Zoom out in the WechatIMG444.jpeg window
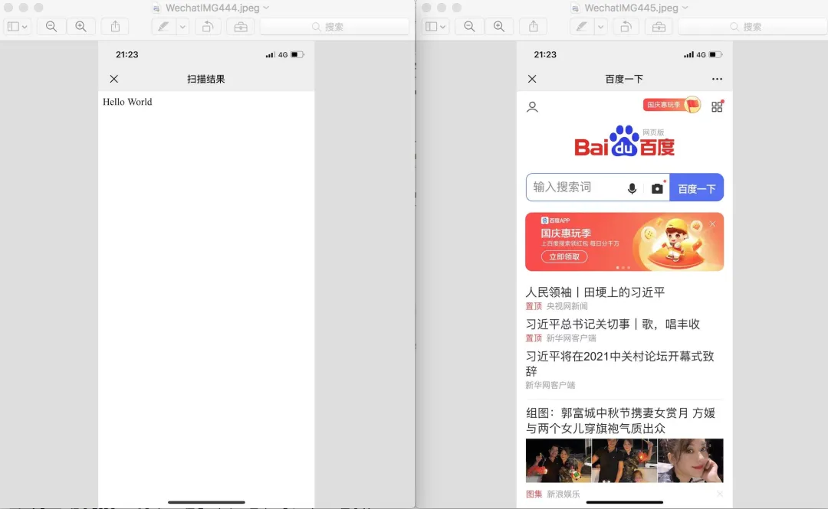 coord(51,26)
